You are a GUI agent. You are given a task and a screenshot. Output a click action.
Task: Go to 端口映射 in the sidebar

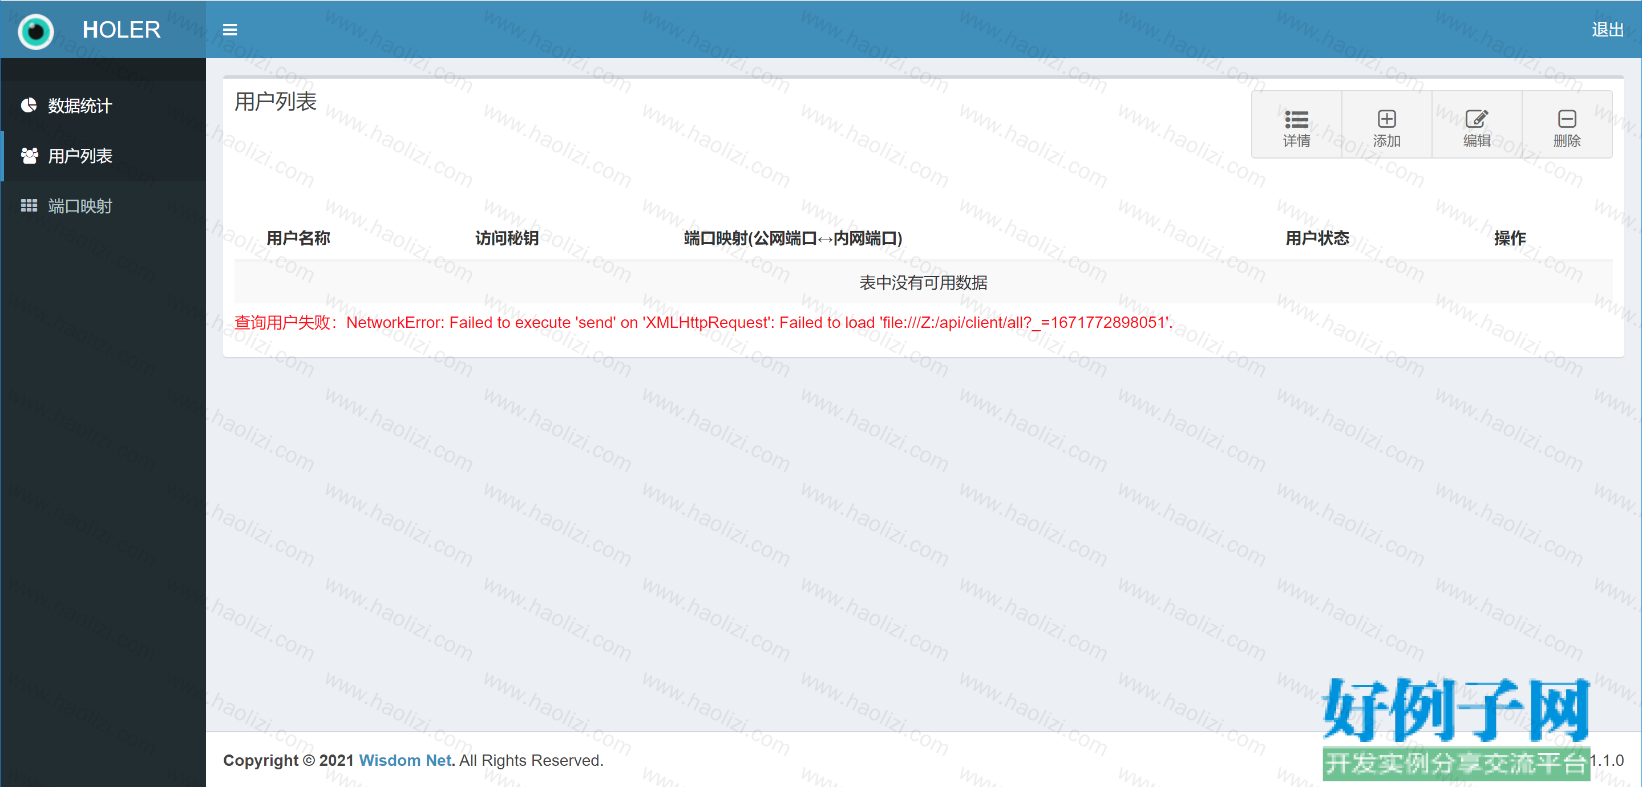pyautogui.click(x=103, y=206)
